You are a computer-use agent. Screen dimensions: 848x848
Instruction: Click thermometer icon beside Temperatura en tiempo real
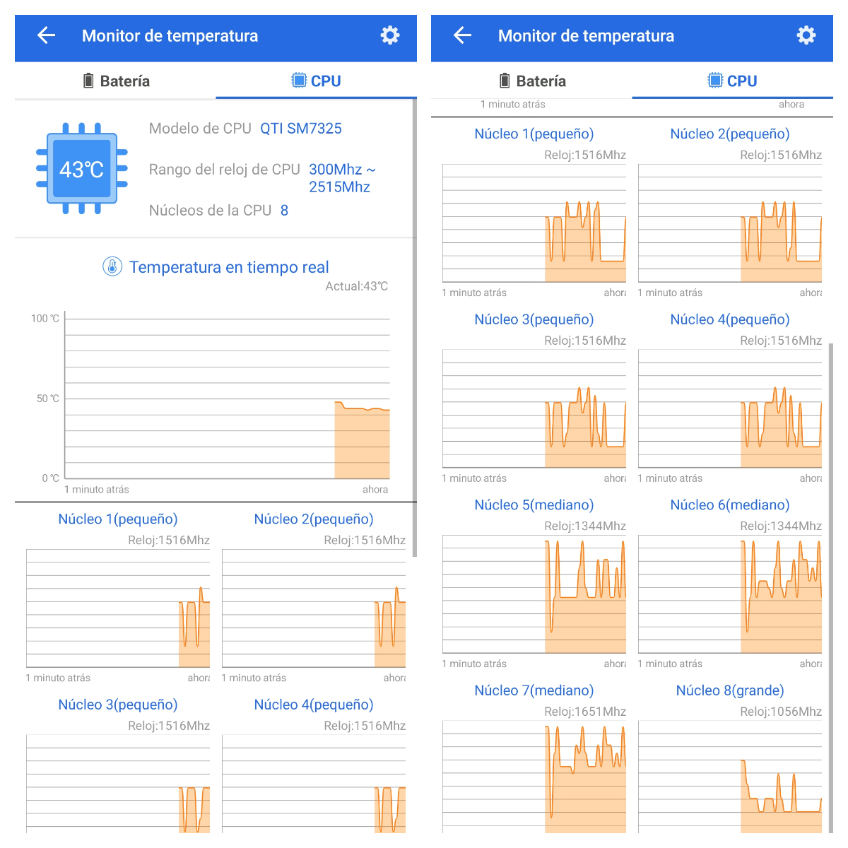point(112,267)
